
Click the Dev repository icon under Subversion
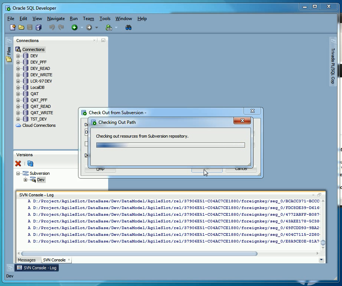33,180
